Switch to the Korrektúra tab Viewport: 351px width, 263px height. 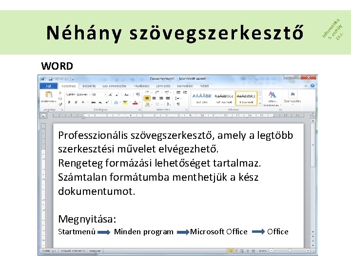point(185,86)
